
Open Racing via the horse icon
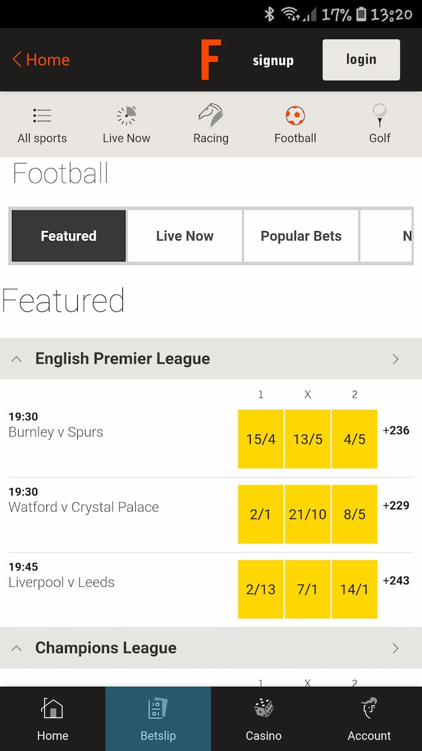coord(210,115)
